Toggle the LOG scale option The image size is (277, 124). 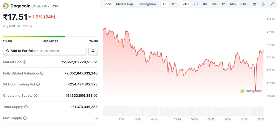pyautogui.click(x=244, y=4)
